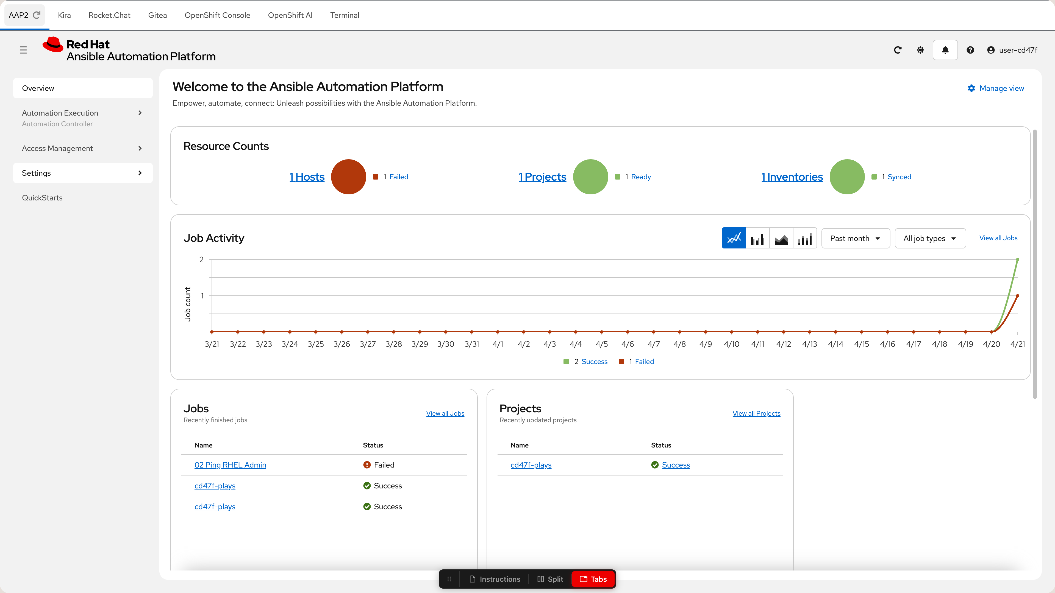This screenshot has height=593, width=1055.
Task: Toggle the hamburger navigation menu
Action: pos(23,50)
